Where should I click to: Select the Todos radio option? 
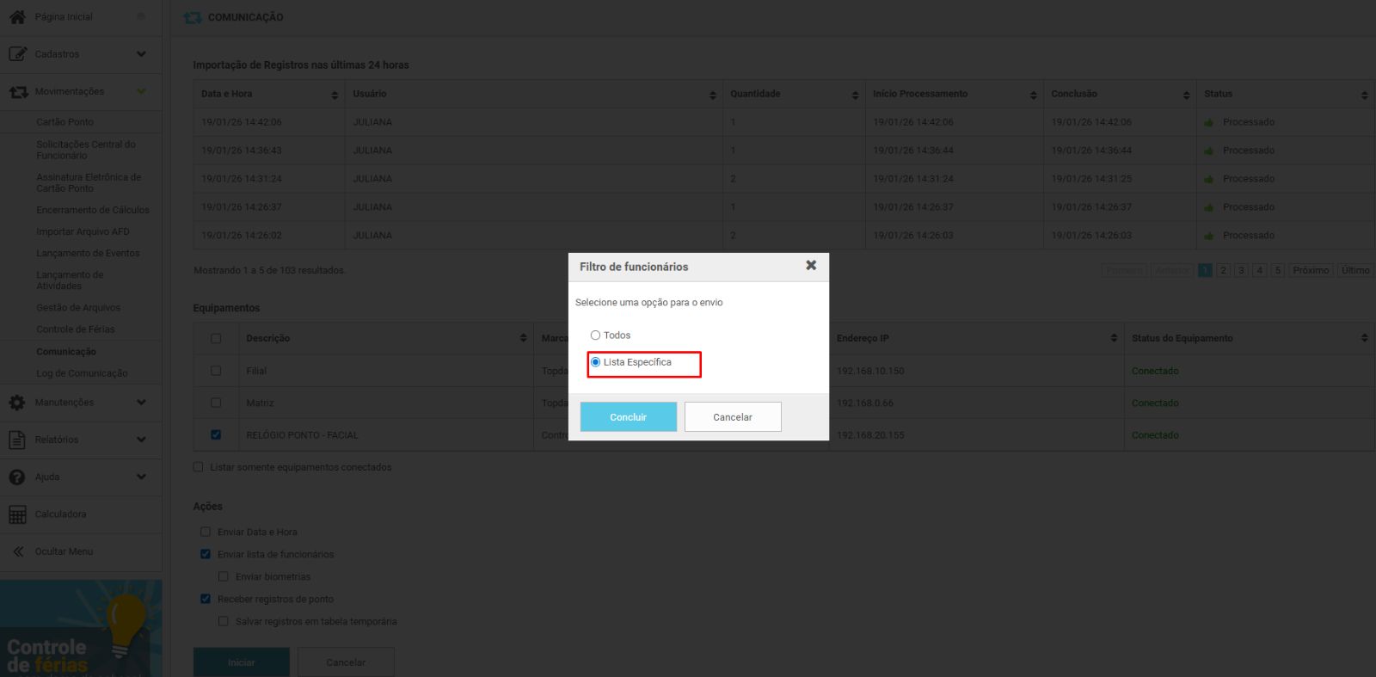pos(595,335)
